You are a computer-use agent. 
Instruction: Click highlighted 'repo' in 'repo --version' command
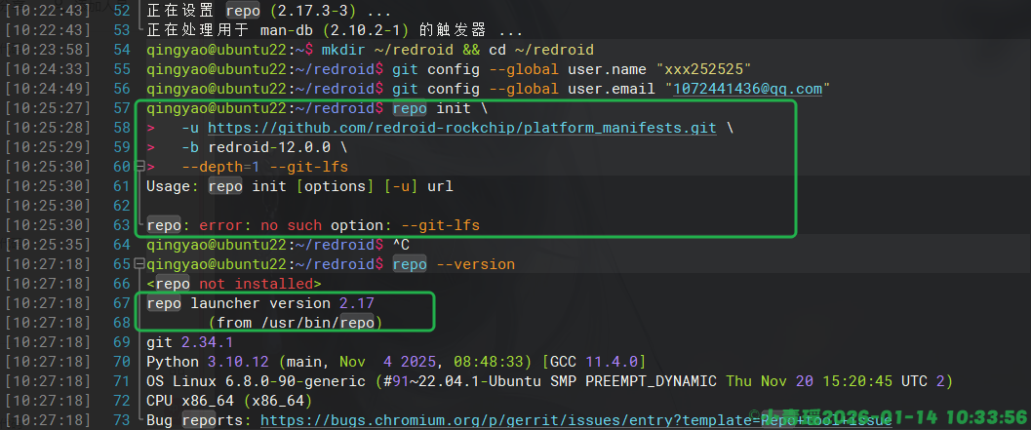(x=410, y=264)
